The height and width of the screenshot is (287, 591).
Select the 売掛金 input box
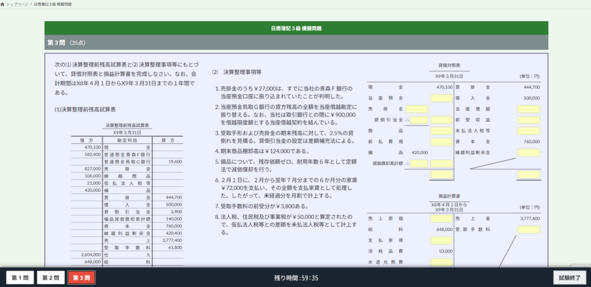click(x=417, y=109)
